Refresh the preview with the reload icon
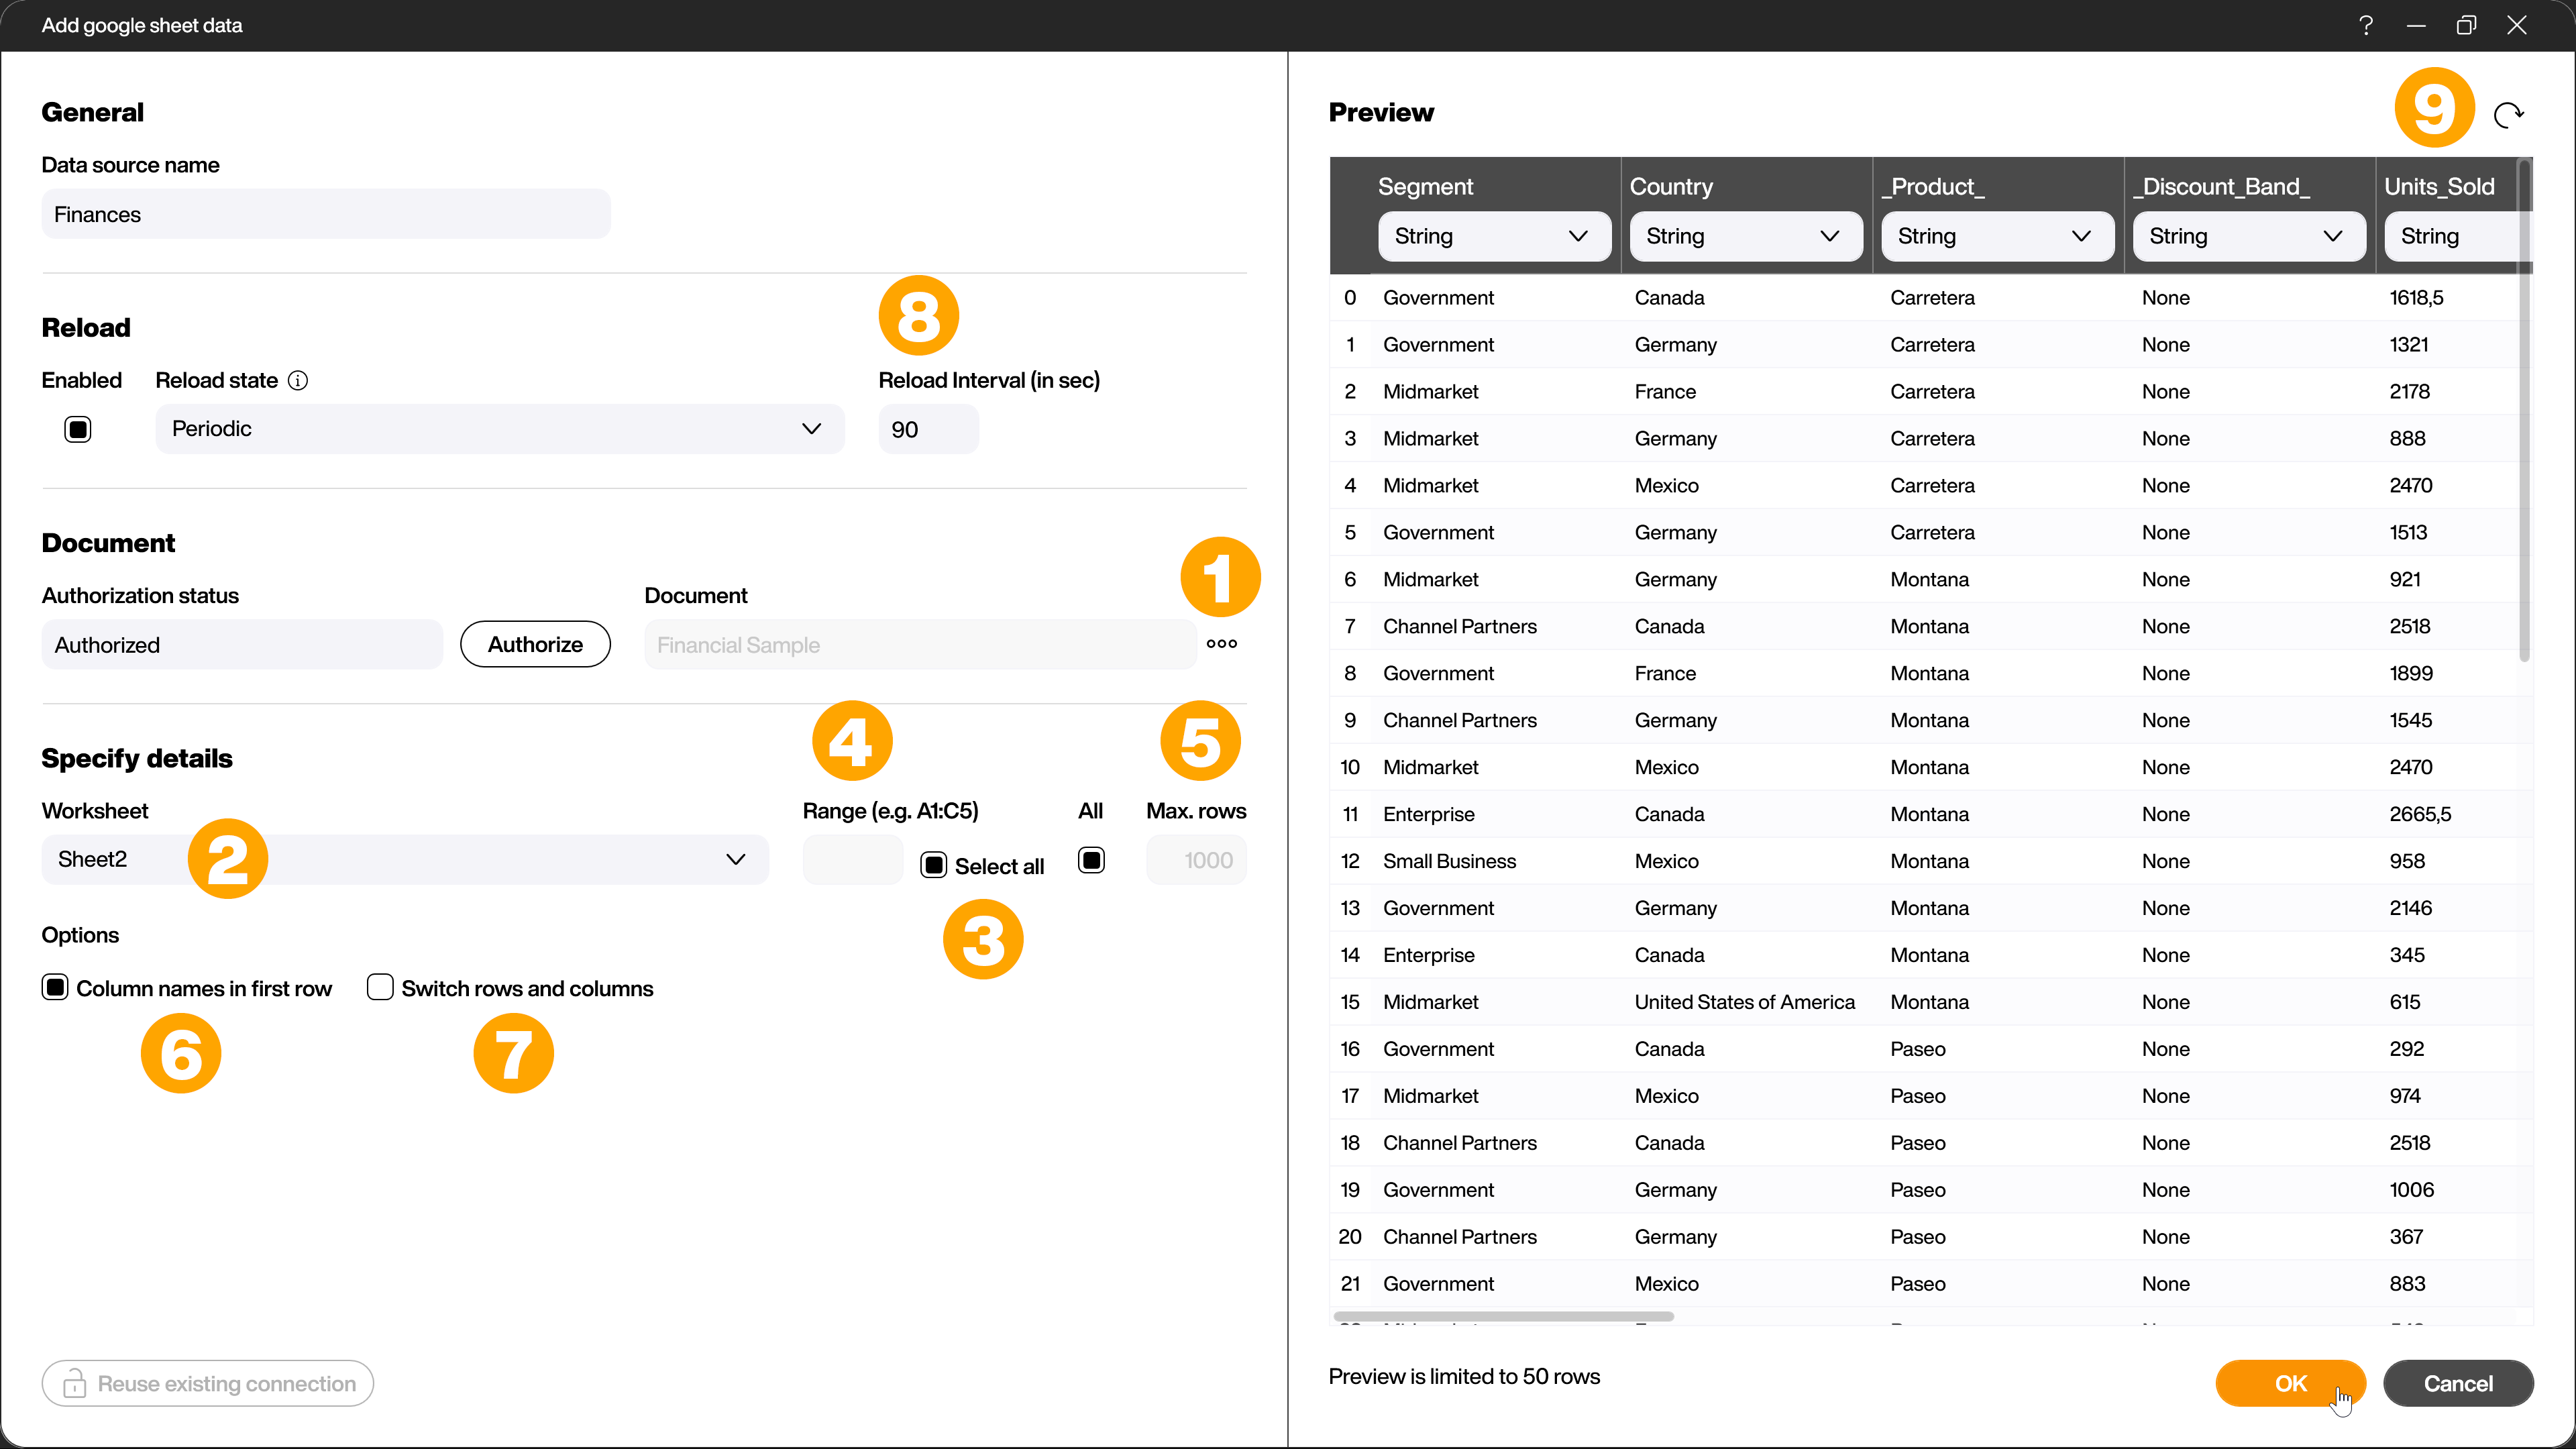The image size is (2576, 1449). point(2508,116)
